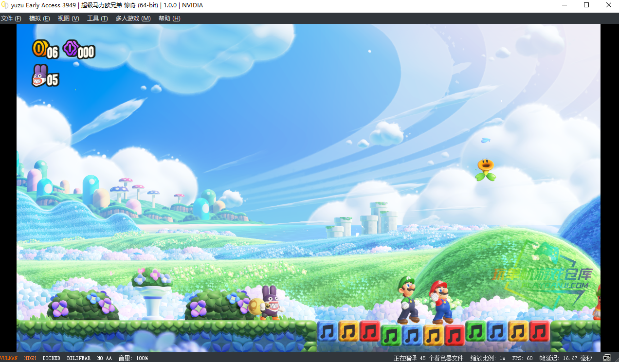Viewport: 619px width, 362px height.
Task: Click Luigi in the green cap
Action: [x=407, y=300]
